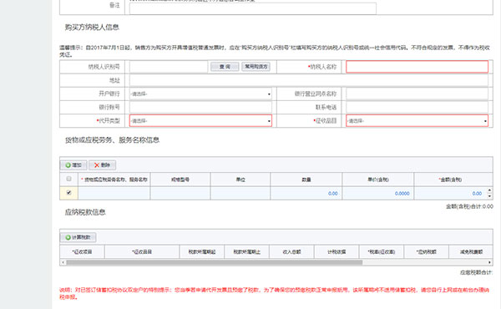The width and height of the screenshot is (501, 309).
Task: Click the 联系电话 input field
Action: tap(417, 108)
